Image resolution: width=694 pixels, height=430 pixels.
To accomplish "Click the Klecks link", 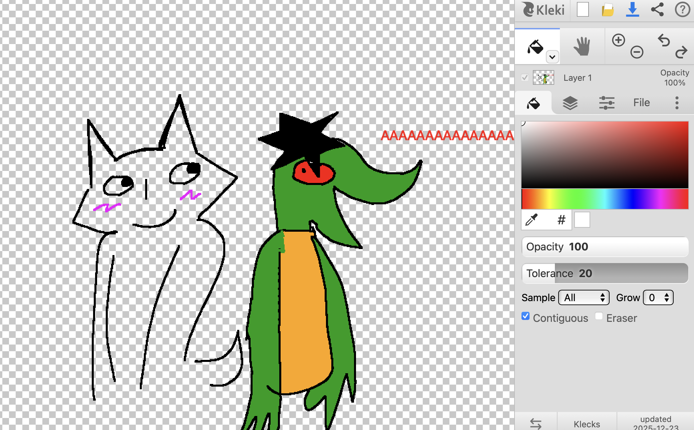I will click(587, 424).
